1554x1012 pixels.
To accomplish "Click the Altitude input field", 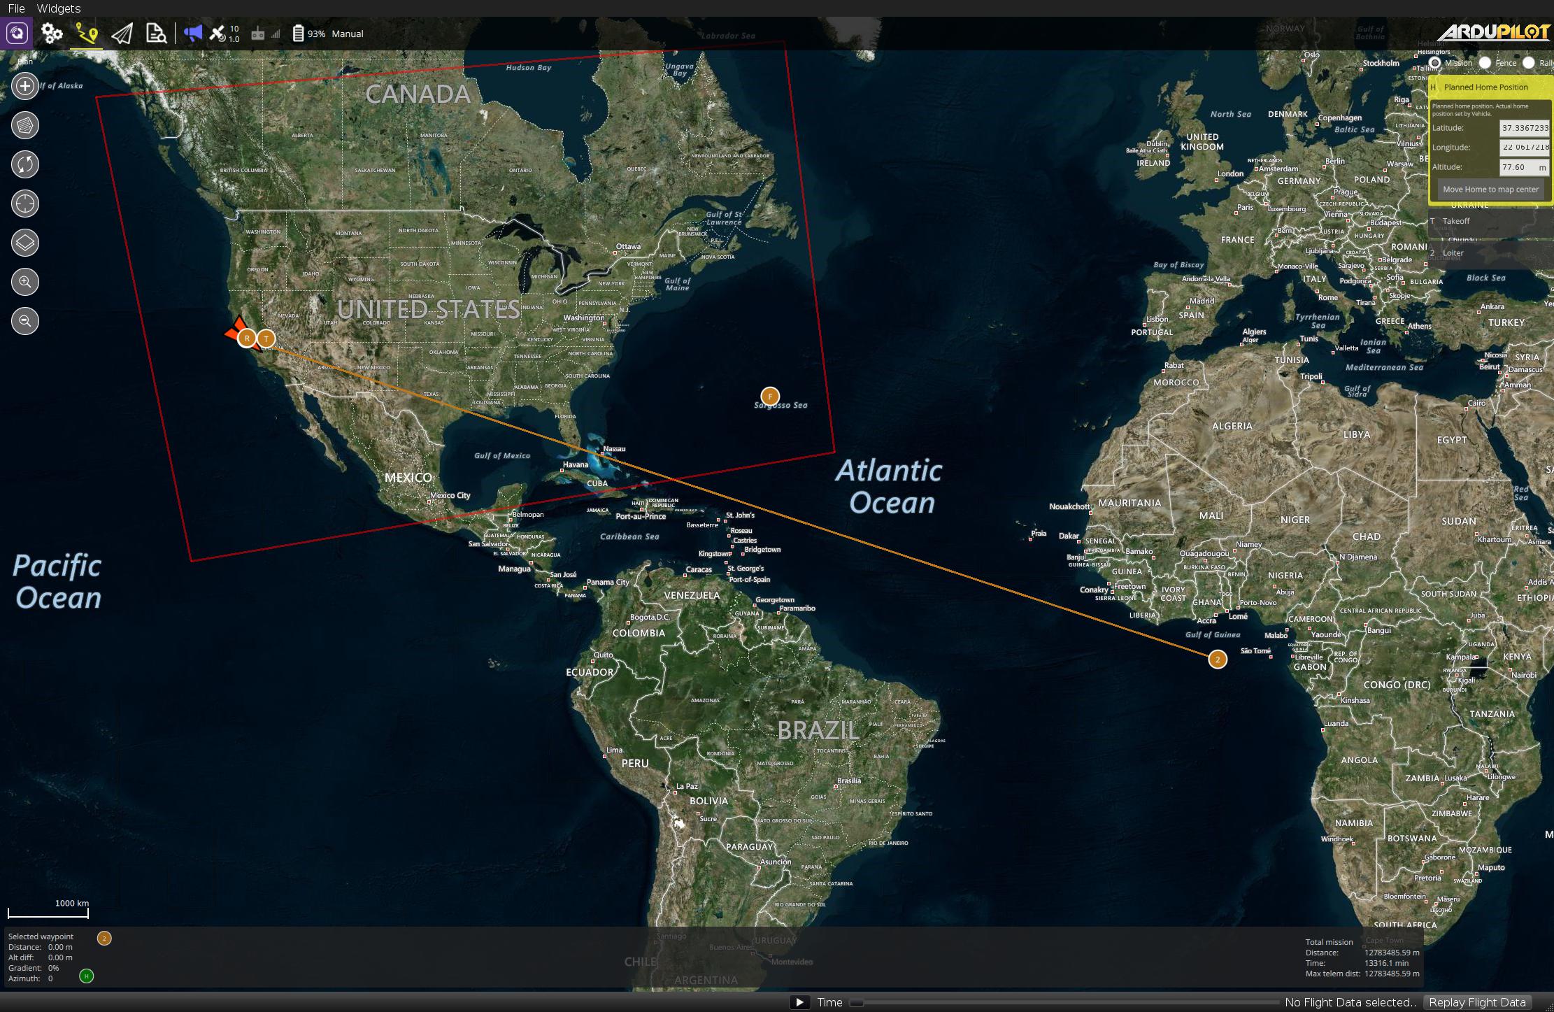I will (1525, 167).
